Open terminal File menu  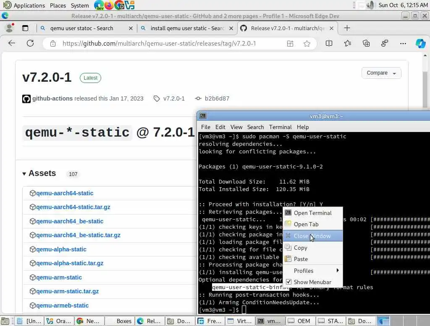[x=206, y=127]
